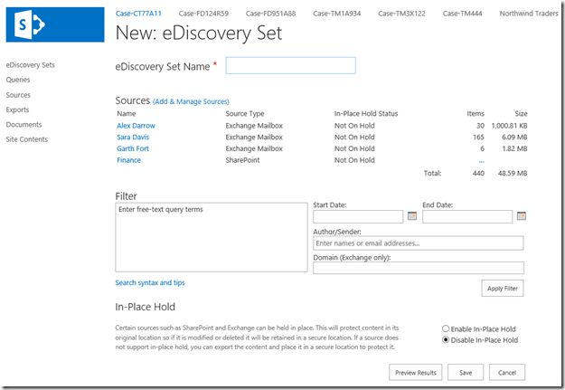This screenshot has height=390, width=565.
Task: Click the 48.59 MB total size
Action: [513, 173]
